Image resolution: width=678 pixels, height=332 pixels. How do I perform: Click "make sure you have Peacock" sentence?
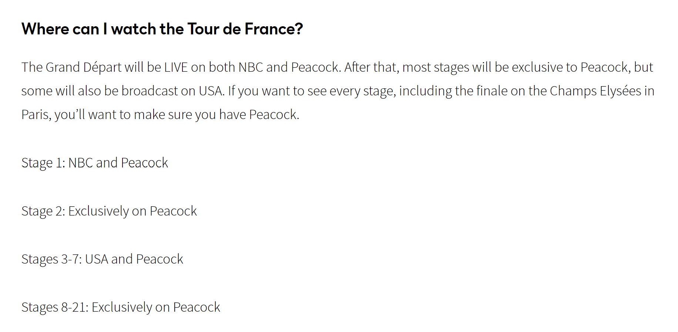point(216,115)
